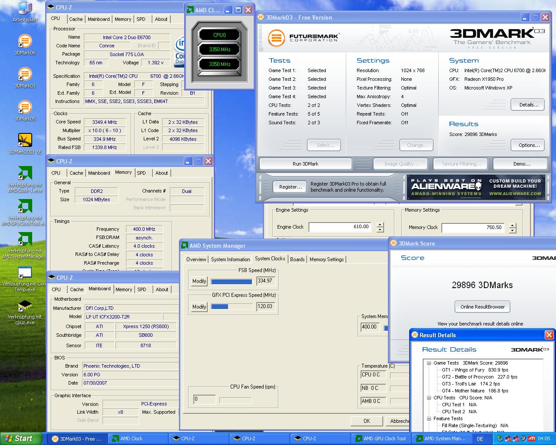Select the 3DMark05 desktop shortcut
Viewport: 556px width, 445px height.
click(x=25, y=111)
